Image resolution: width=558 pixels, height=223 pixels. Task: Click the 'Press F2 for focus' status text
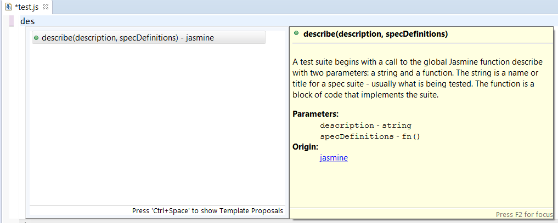click(x=524, y=214)
